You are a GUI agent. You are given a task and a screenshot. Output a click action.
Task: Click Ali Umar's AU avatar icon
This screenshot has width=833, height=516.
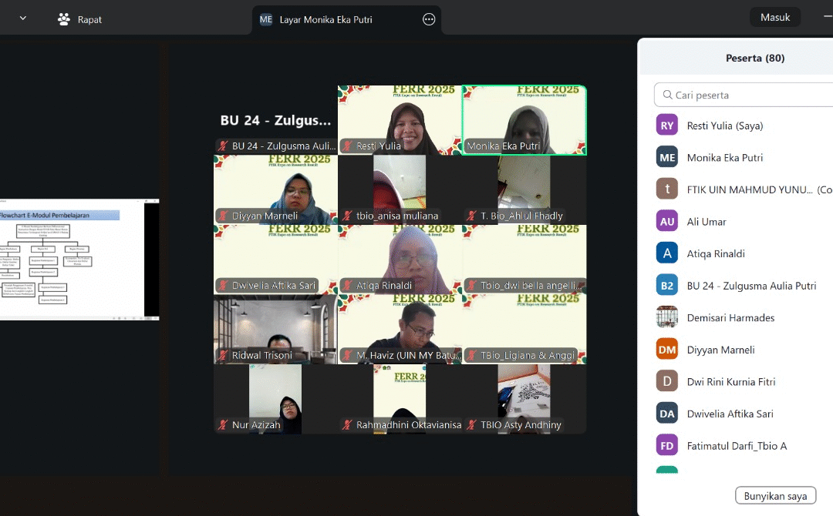pos(667,221)
